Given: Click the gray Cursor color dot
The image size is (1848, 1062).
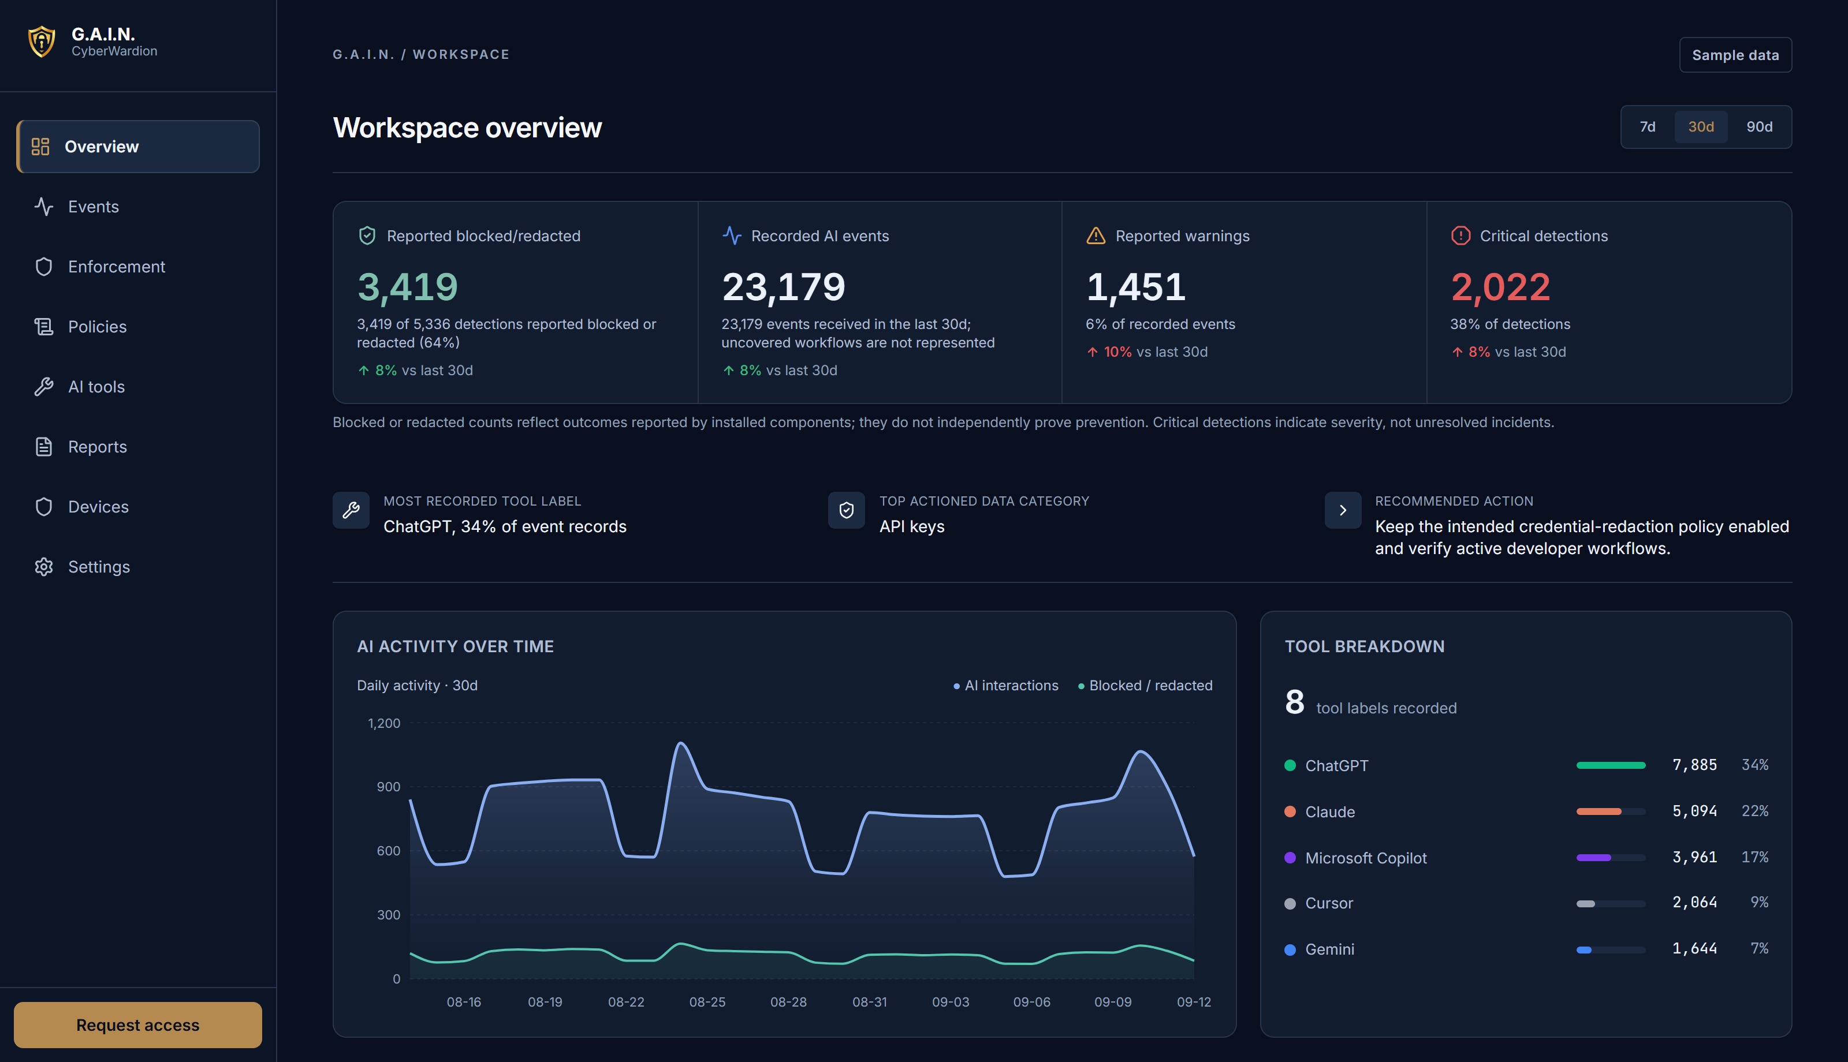Looking at the screenshot, I should (1290, 904).
